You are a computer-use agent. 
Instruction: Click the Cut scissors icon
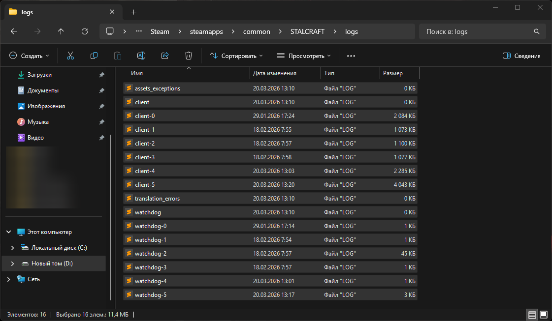[x=70, y=56]
